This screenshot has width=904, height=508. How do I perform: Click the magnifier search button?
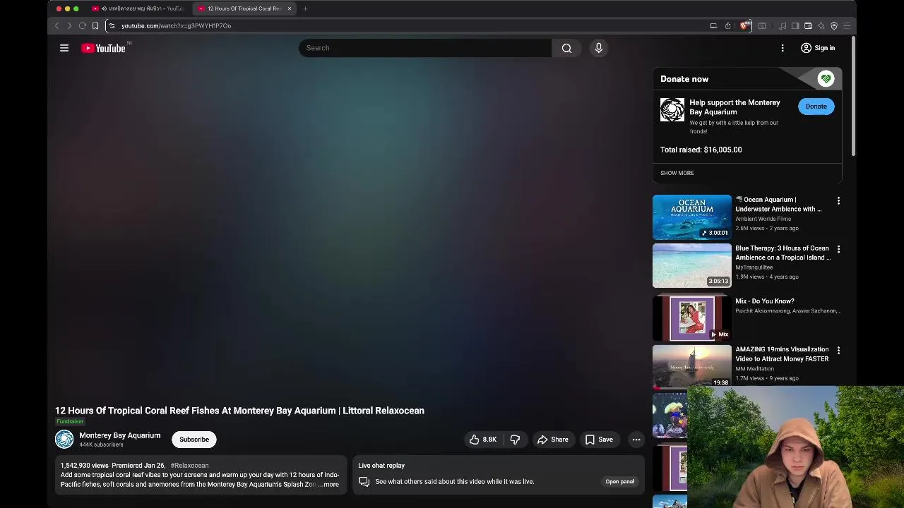point(566,48)
